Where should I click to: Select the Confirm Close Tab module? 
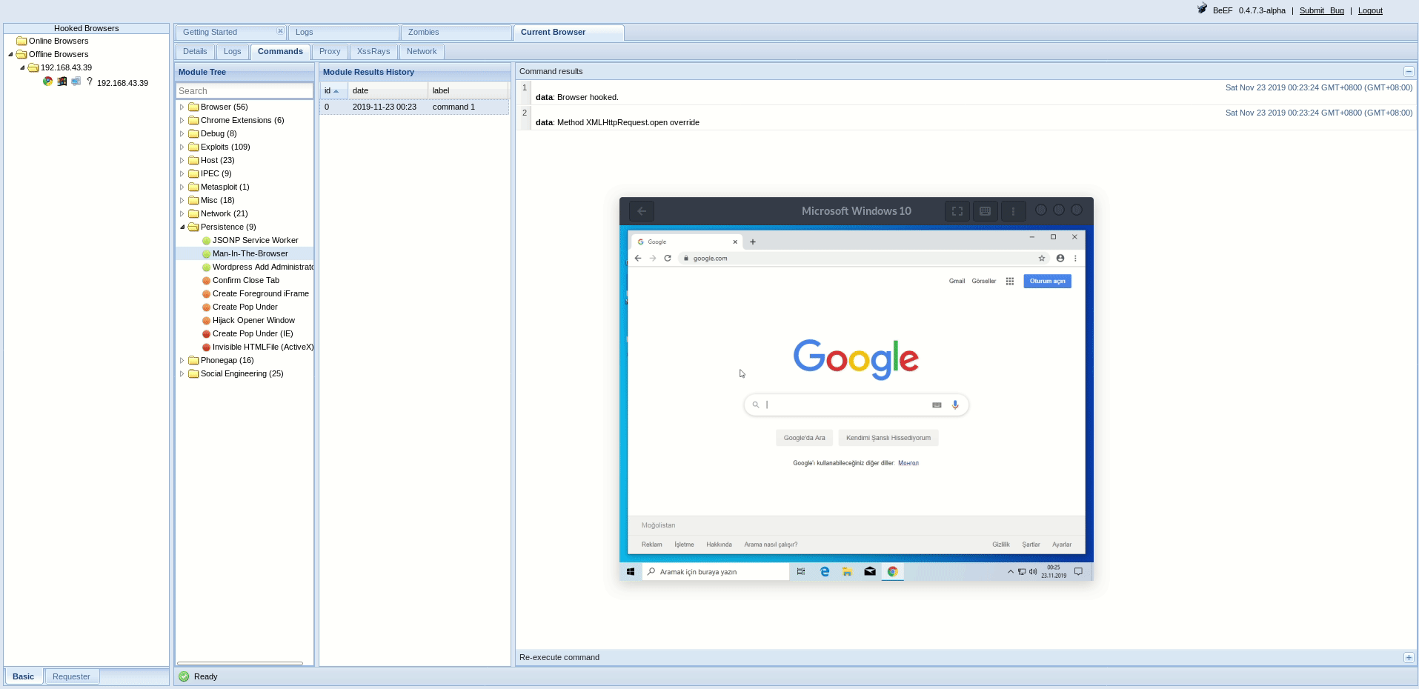[x=245, y=280]
